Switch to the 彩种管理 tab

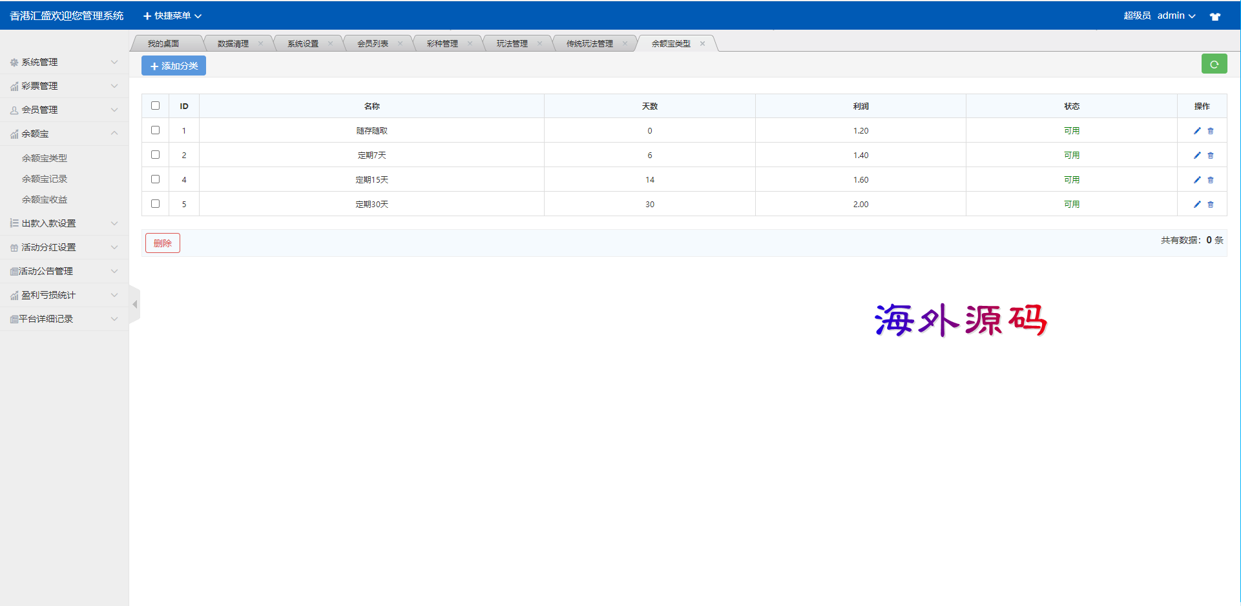[443, 44]
